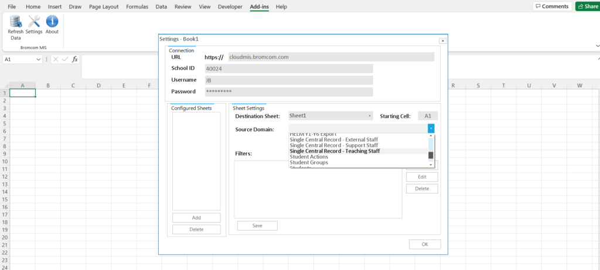Click the OK button
This screenshot has height=270, width=600.
[x=425, y=244]
